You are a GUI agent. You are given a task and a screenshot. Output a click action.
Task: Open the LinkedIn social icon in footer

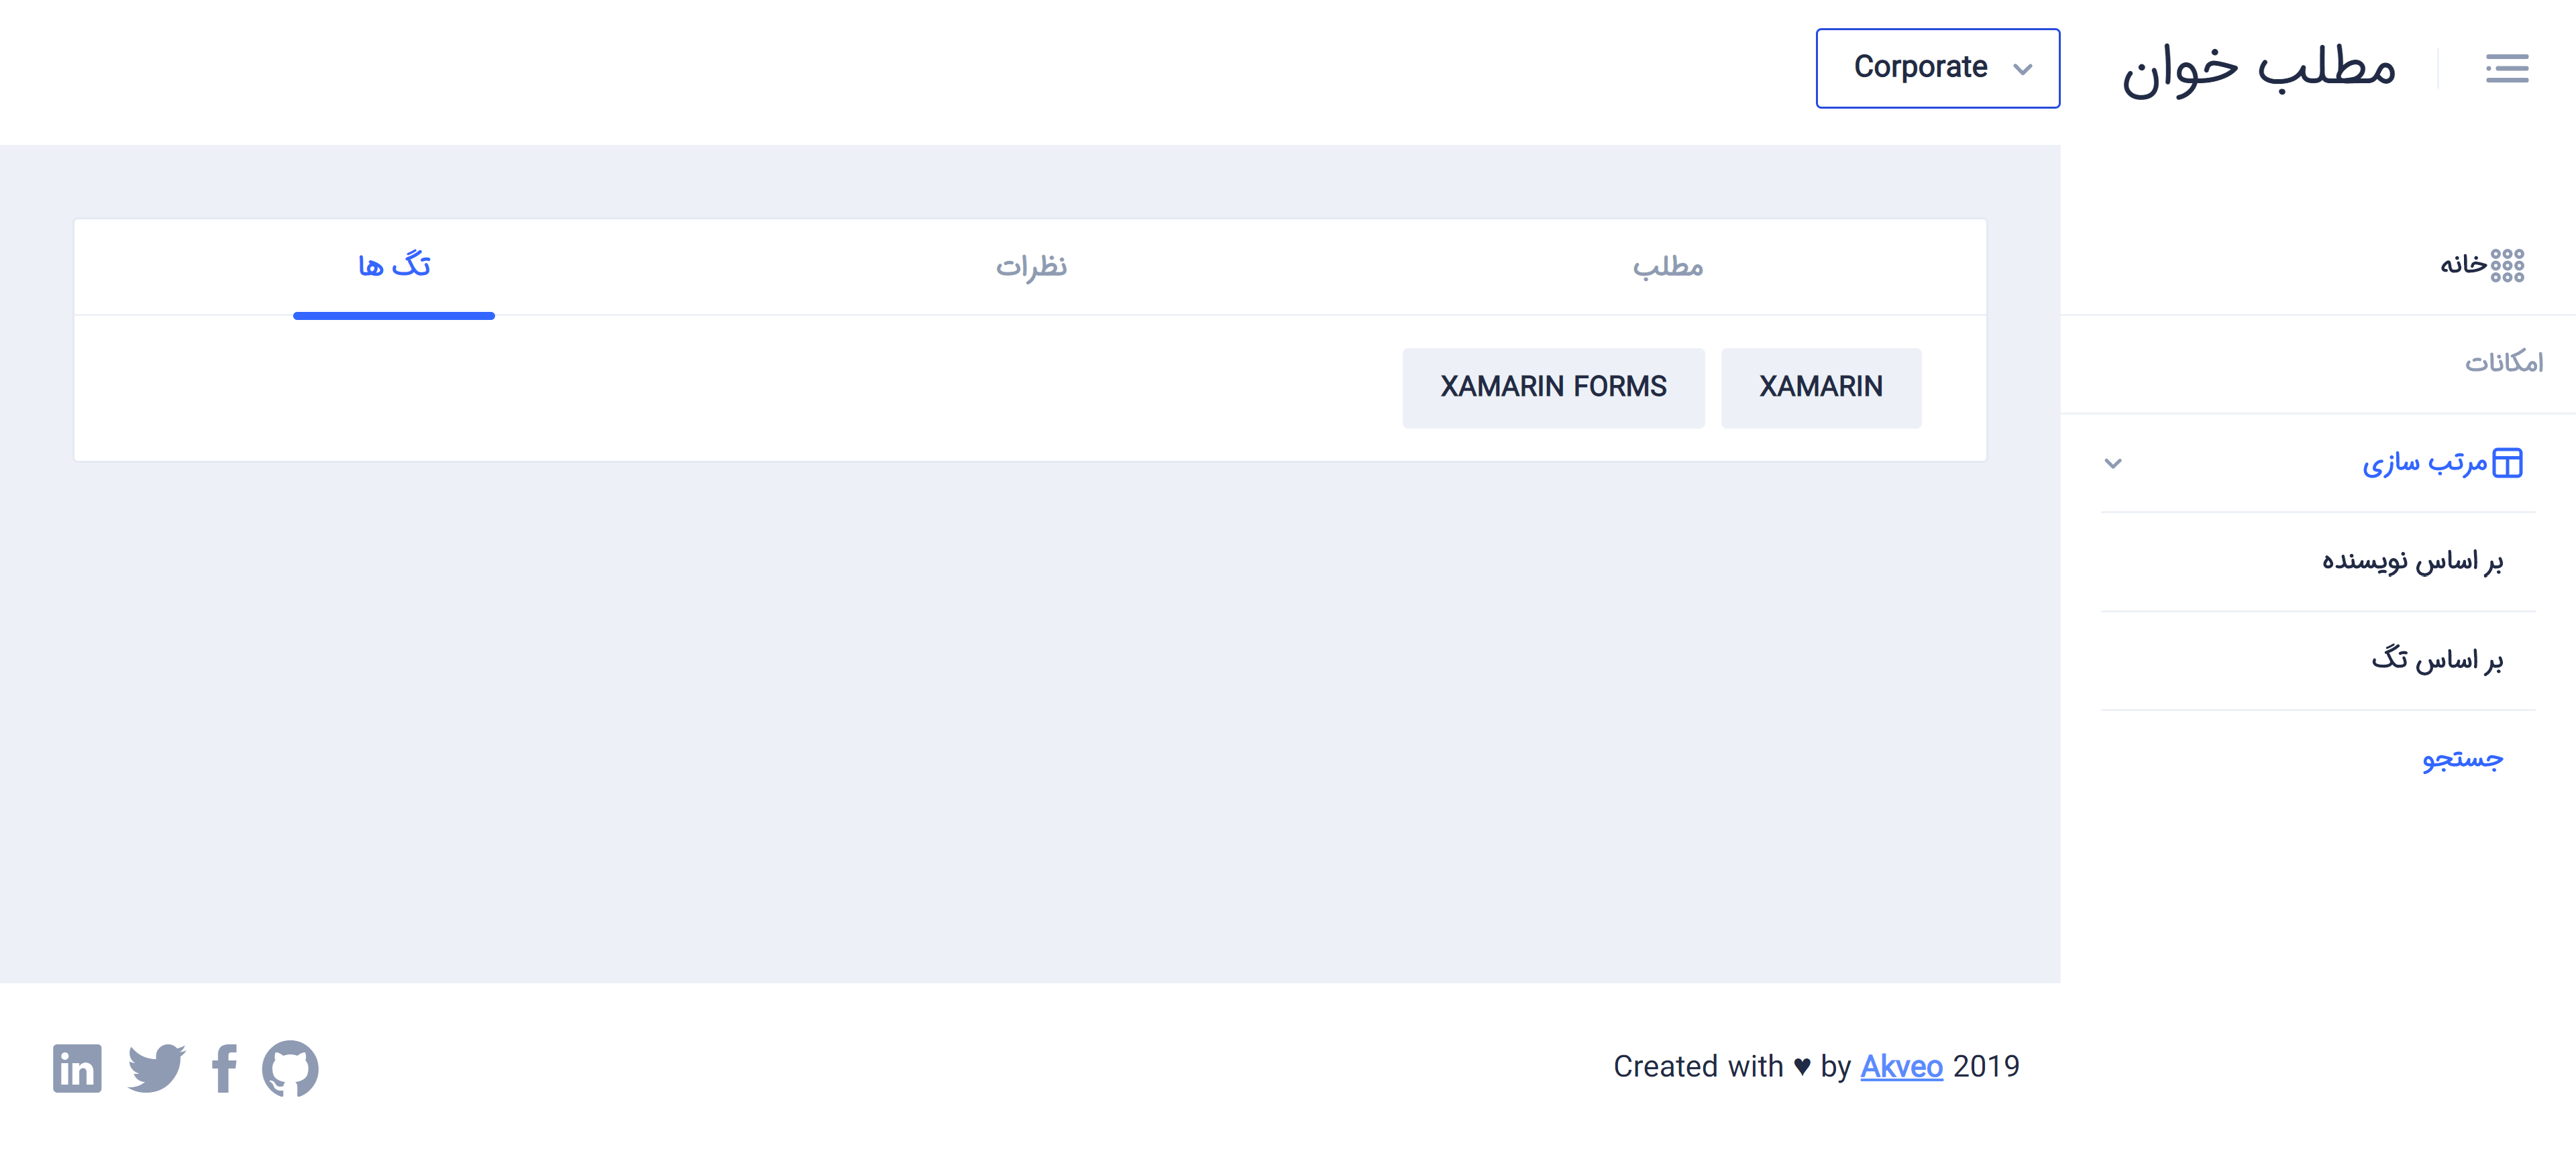tap(77, 1068)
